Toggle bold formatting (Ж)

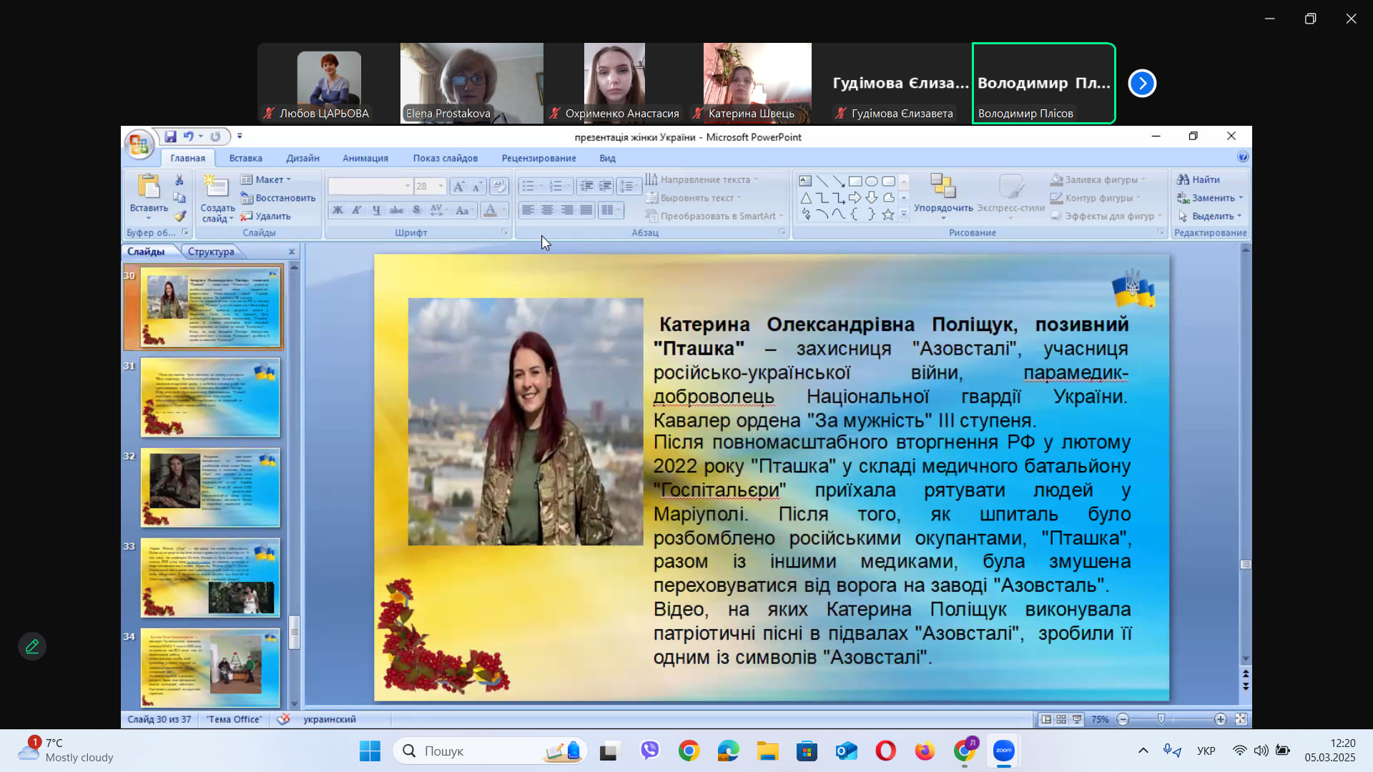point(338,210)
